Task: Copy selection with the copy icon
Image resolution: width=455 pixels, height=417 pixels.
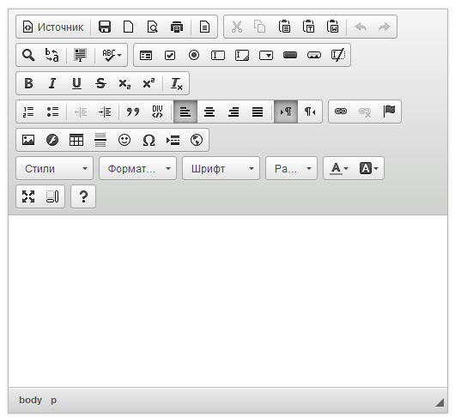Action: click(x=260, y=27)
